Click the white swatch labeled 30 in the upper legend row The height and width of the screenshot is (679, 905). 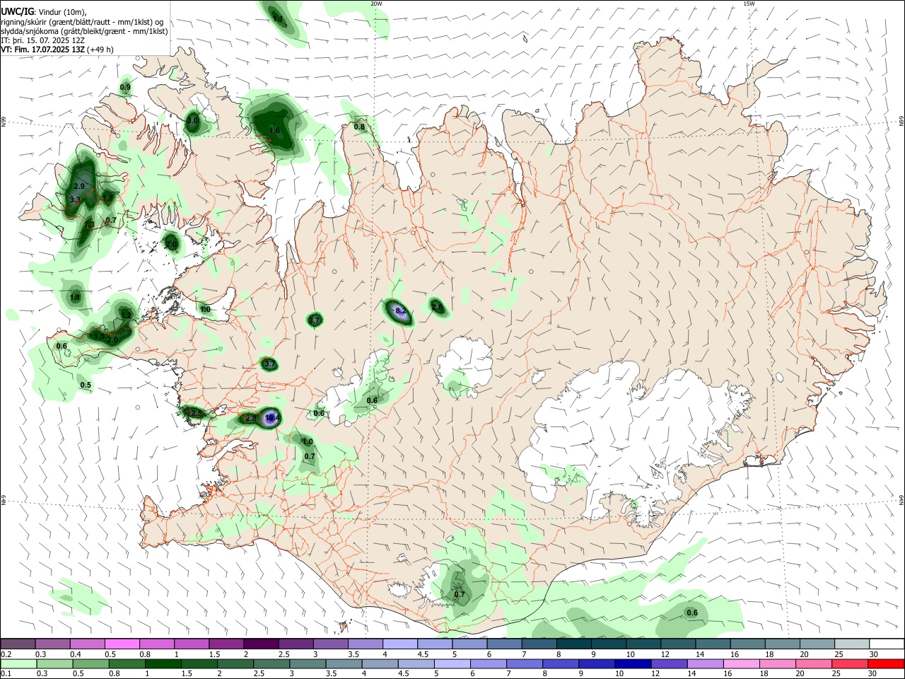pyautogui.click(x=888, y=644)
